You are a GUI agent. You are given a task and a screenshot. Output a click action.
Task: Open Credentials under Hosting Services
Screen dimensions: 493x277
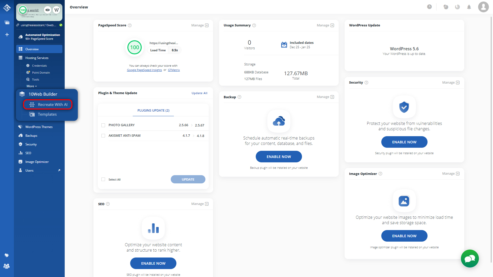tap(39, 66)
